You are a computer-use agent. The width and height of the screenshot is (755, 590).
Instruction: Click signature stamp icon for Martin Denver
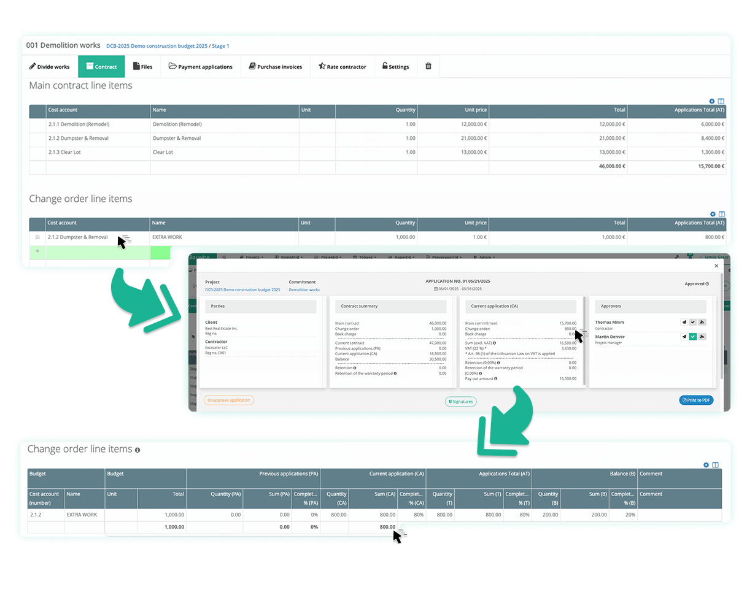click(x=703, y=336)
